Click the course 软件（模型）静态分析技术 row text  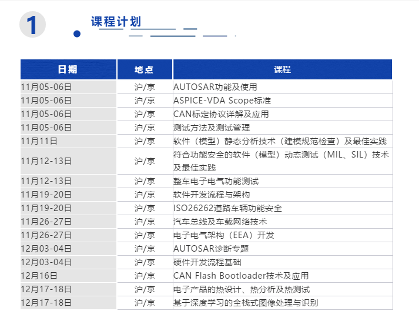click(x=280, y=141)
